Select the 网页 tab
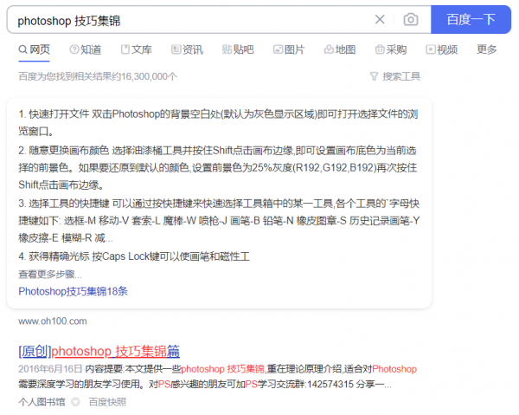 [34, 49]
